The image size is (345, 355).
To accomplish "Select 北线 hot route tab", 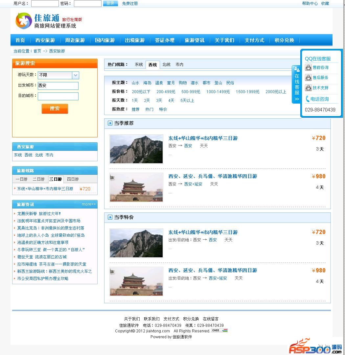I will [166, 65].
